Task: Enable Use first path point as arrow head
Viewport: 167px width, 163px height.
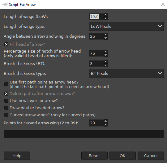Action: coord(6,84)
